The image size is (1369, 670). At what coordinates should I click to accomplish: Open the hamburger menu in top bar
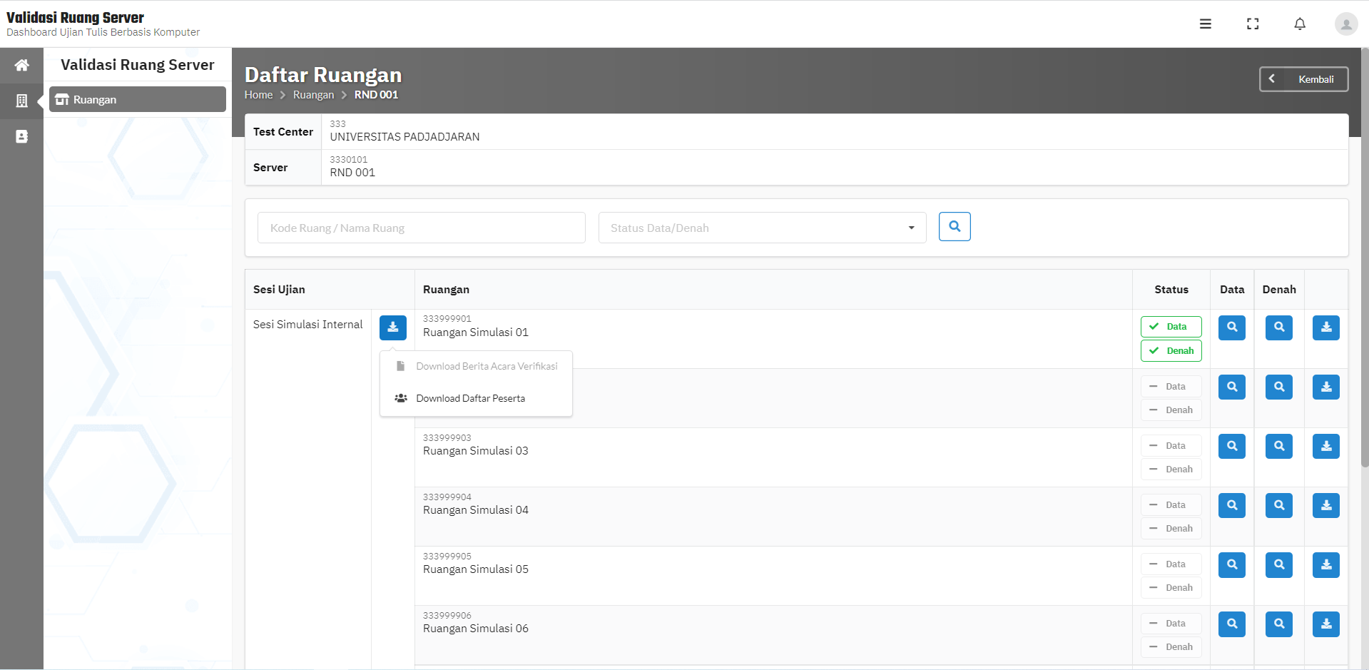click(x=1205, y=24)
